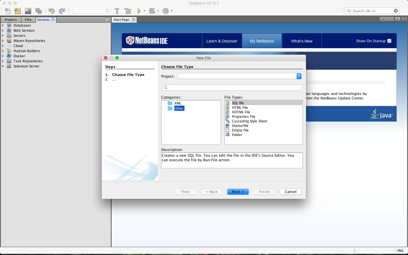Click the Profile Project toolbar icon
Viewport: 408px width, 255px height.
[x=166, y=11]
